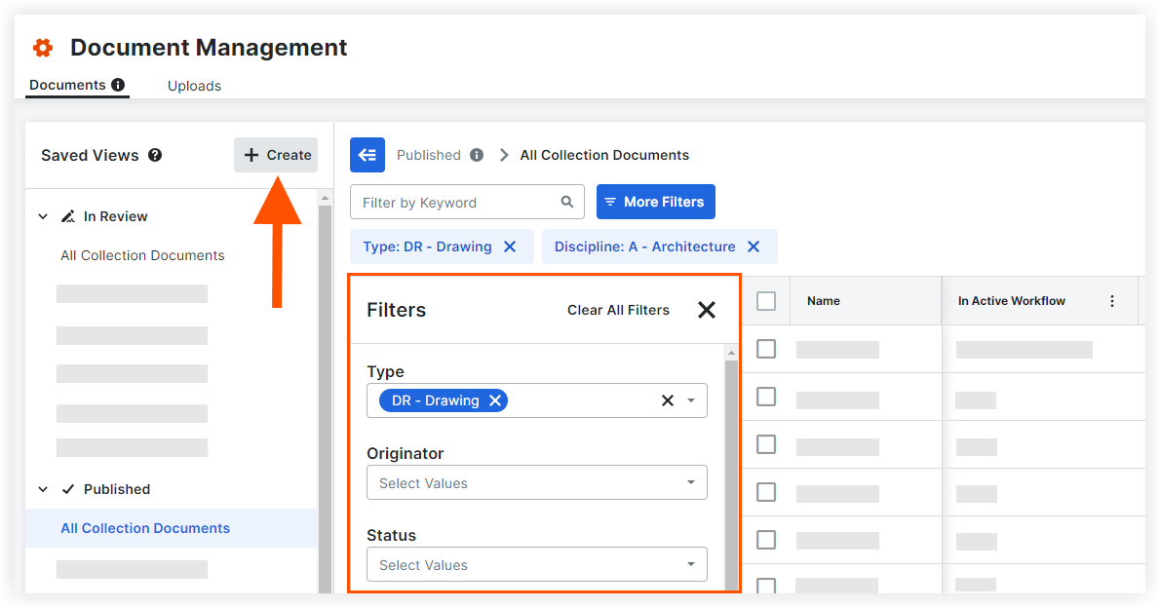The image size is (1160, 608).
Task: Switch to the Uploads tab
Action: [x=194, y=86]
